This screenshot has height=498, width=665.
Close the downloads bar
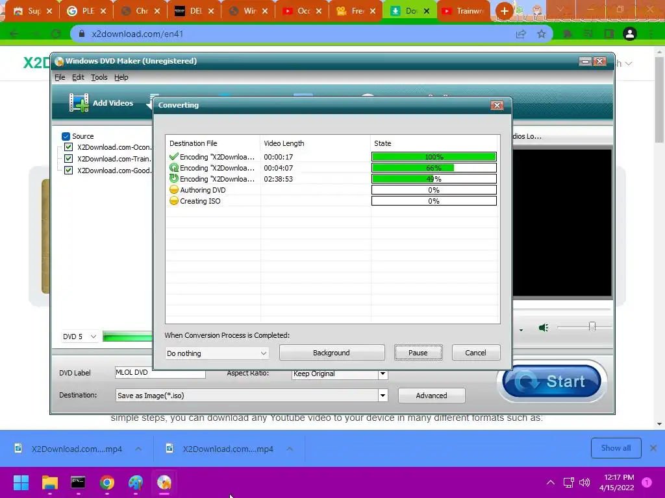coord(653,448)
